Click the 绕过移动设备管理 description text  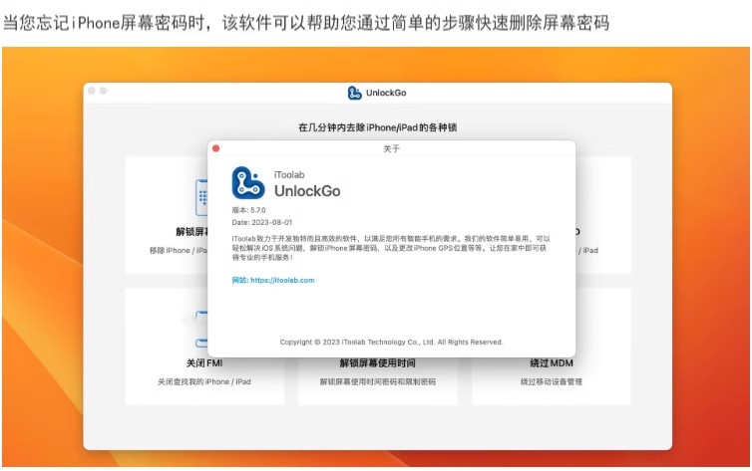552,381
